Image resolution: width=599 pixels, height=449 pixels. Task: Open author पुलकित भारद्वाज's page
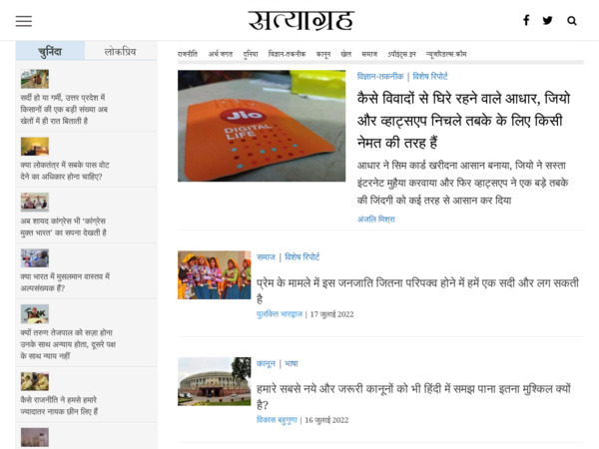(280, 314)
